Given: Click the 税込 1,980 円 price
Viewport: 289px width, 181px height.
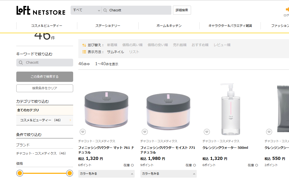Looking at the screenshot, I should click(153, 158).
